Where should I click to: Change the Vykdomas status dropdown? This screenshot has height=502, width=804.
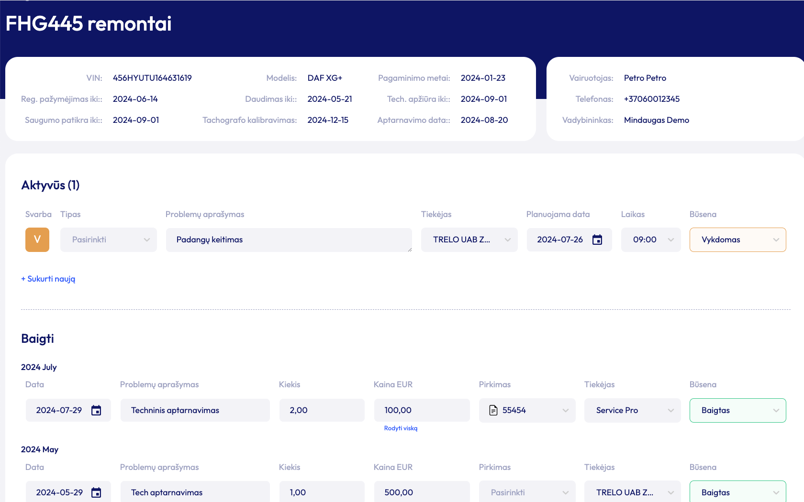click(x=737, y=240)
